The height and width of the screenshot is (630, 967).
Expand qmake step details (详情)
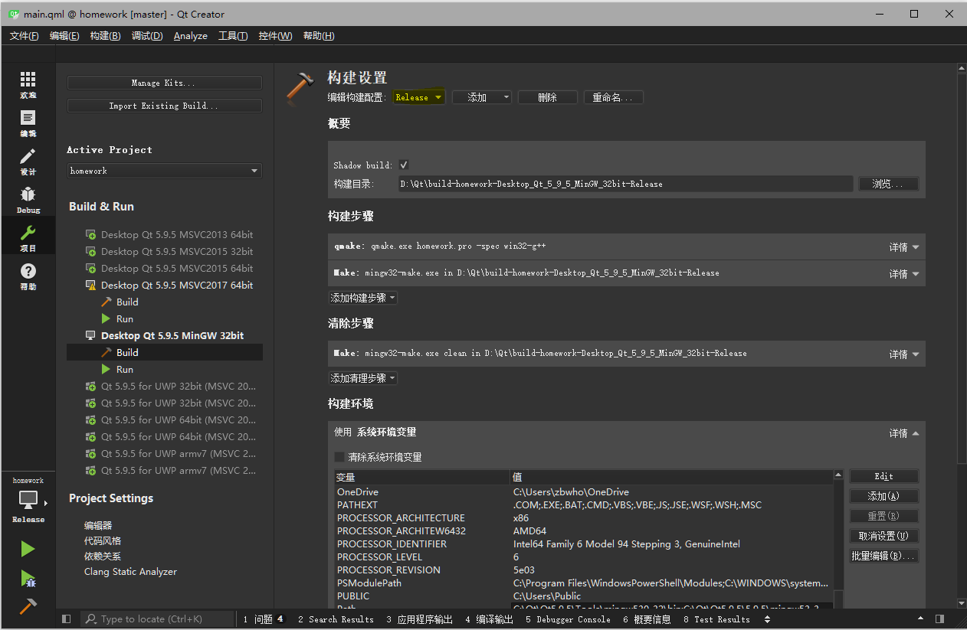point(904,247)
